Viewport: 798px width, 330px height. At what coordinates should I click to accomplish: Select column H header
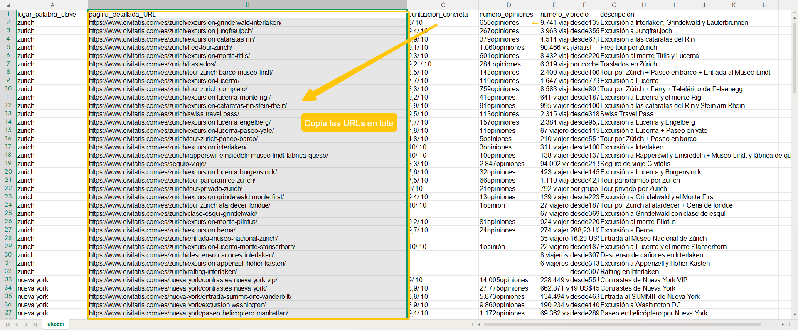click(644, 5)
